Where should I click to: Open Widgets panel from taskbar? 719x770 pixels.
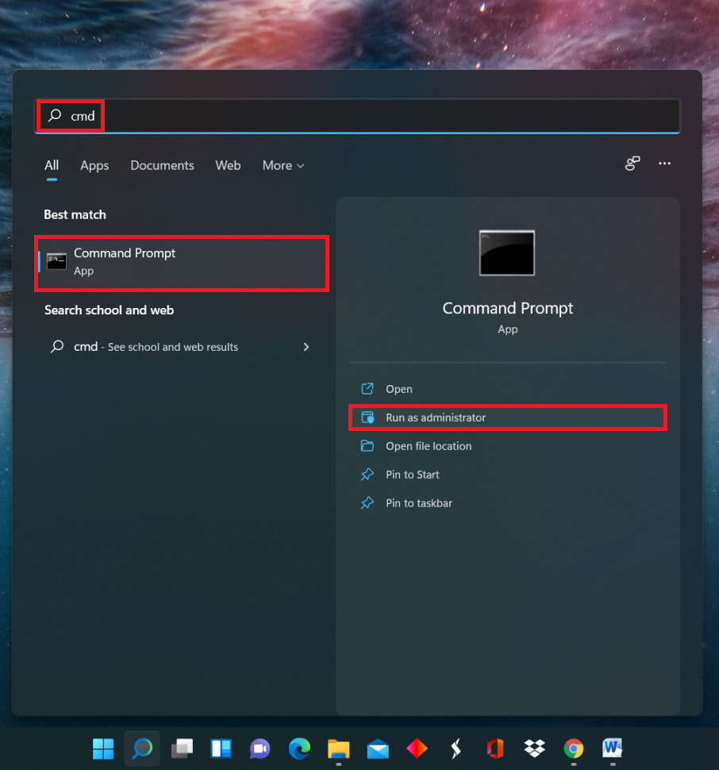[x=221, y=749]
